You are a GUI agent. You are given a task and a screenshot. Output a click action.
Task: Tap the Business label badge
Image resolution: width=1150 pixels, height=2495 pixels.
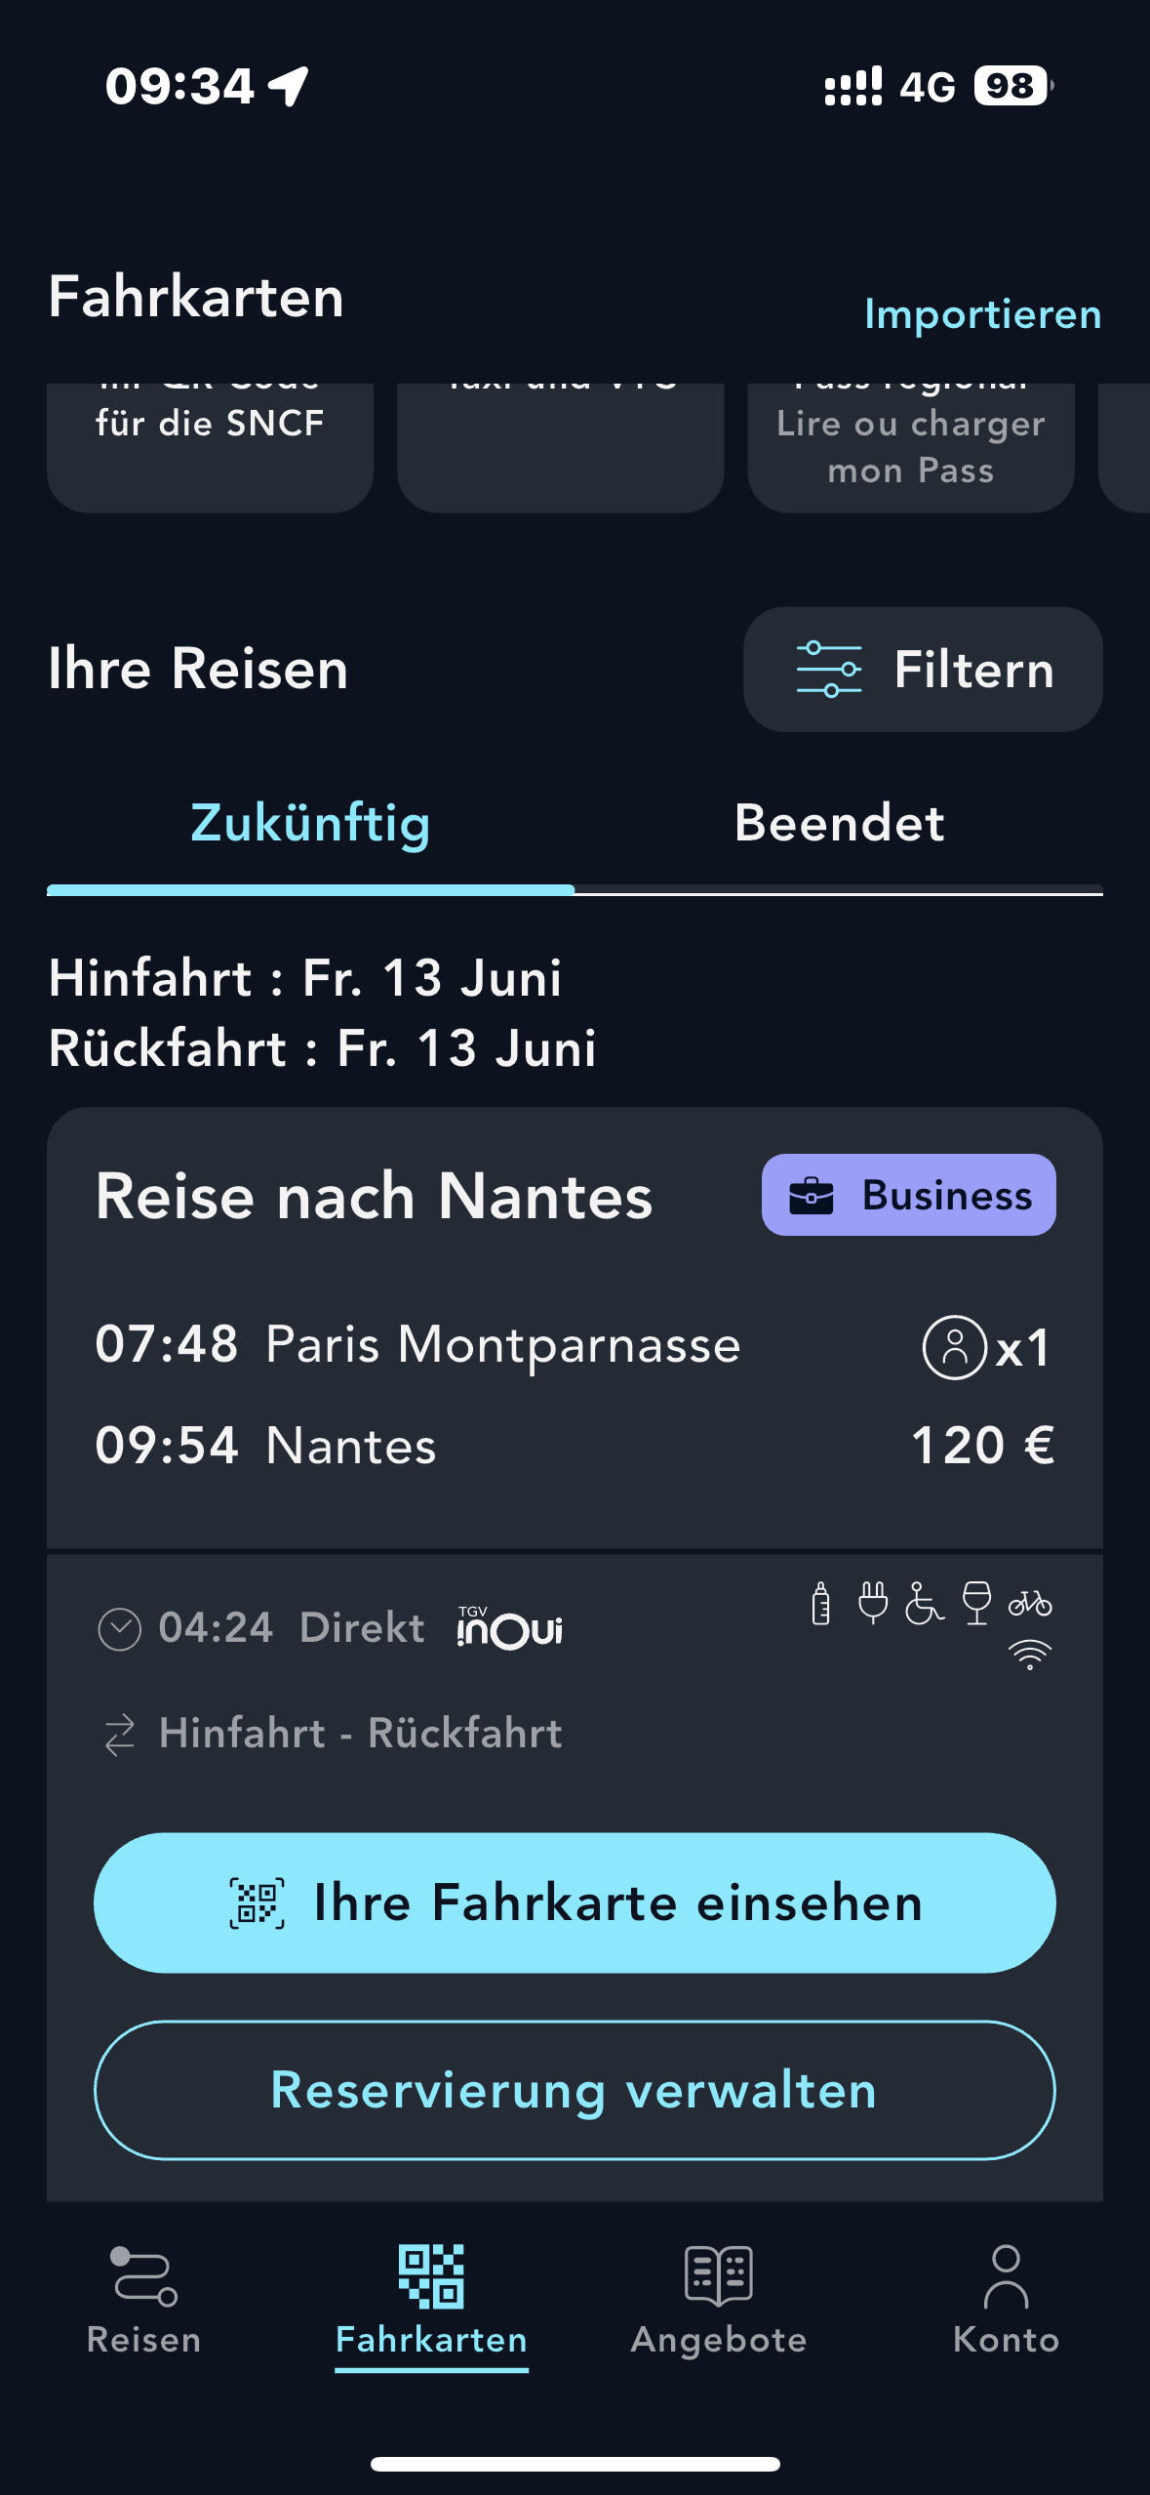(908, 1195)
